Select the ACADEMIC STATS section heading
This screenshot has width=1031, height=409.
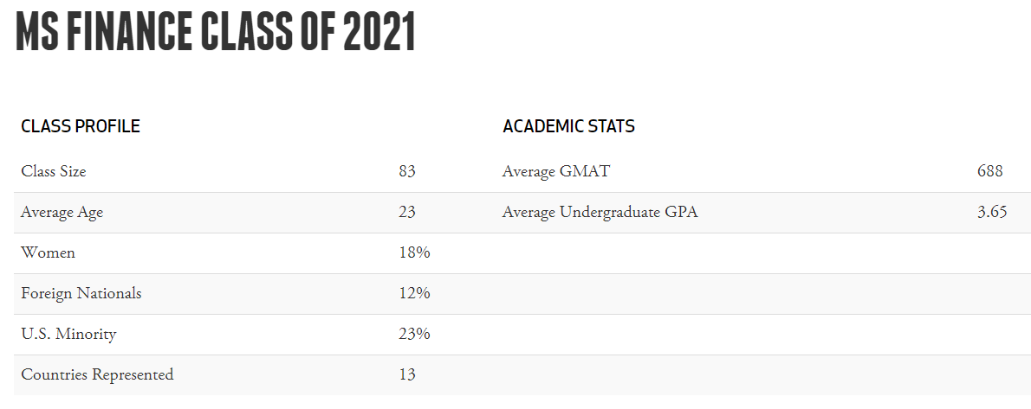point(568,126)
